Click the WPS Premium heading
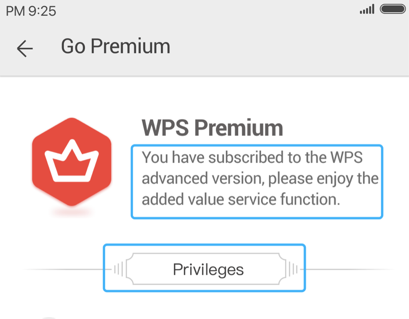The width and height of the screenshot is (409, 319). [212, 128]
